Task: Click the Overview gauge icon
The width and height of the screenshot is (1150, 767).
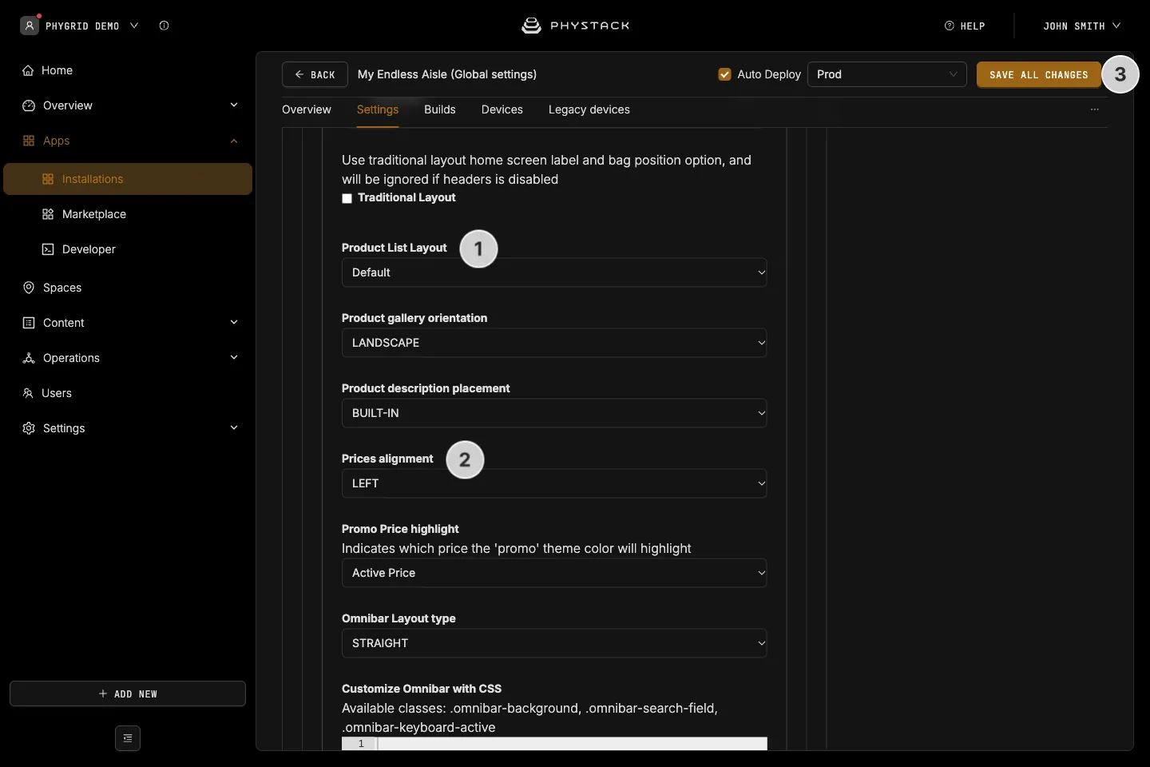Action: (29, 105)
